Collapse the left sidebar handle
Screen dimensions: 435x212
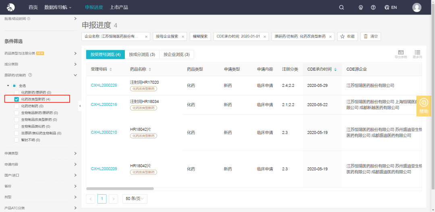pos(80,106)
